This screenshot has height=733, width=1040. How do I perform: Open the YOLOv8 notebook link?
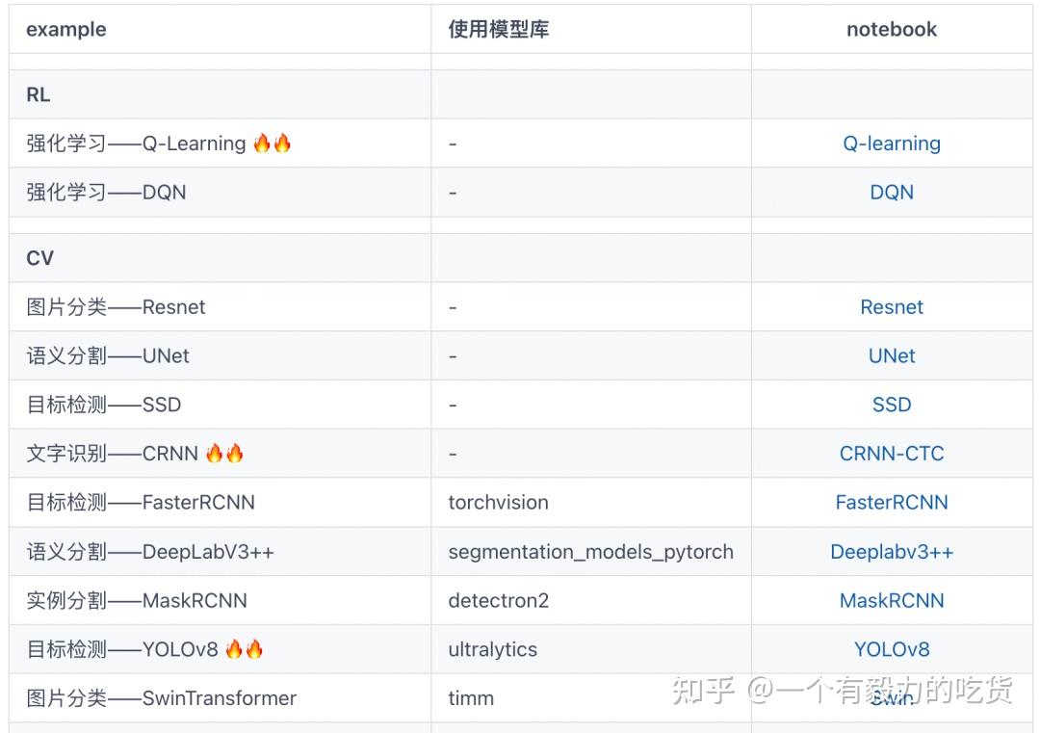[x=892, y=649]
